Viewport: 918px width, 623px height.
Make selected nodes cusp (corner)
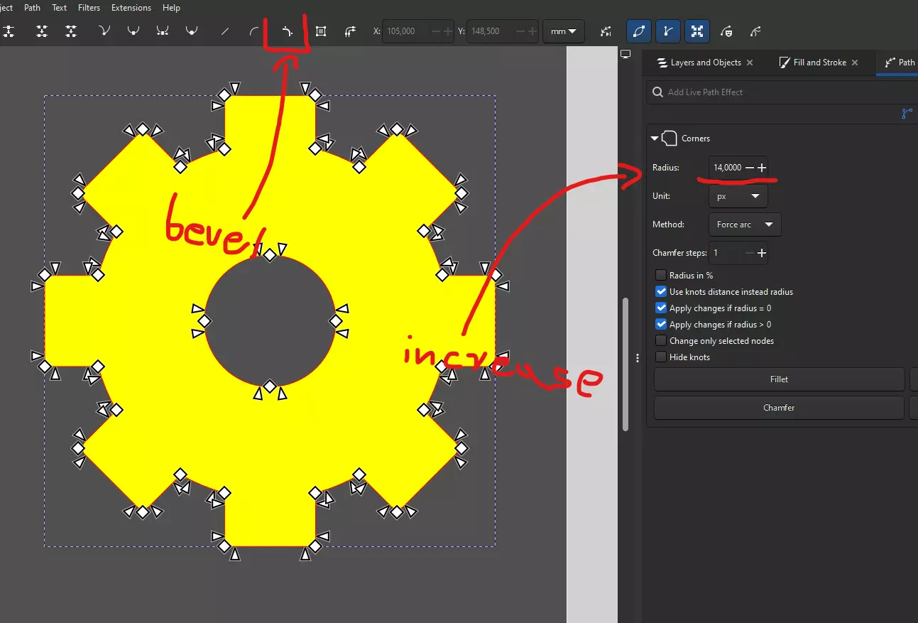point(105,31)
